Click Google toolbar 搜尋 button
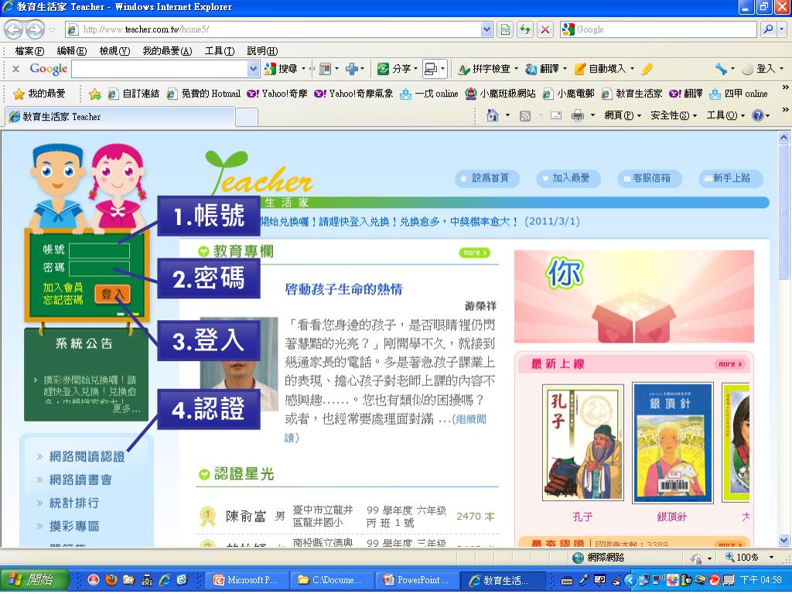 (283, 69)
